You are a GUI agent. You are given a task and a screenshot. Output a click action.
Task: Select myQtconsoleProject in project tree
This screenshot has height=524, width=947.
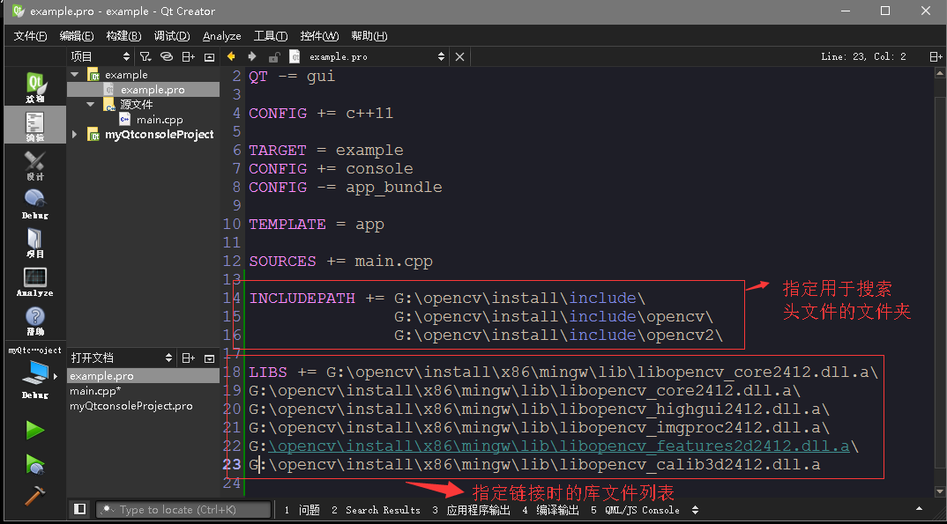pos(159,135)
